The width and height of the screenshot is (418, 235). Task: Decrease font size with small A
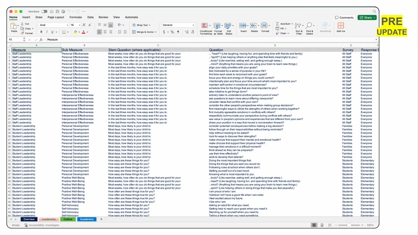90,25
